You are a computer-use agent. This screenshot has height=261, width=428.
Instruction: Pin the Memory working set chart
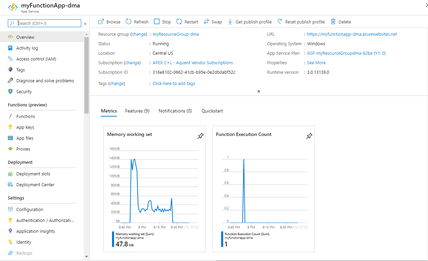click(x=201, y=136)
